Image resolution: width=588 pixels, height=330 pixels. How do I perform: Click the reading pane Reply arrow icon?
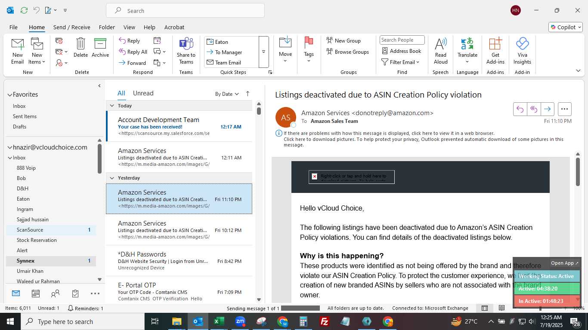pyautogui.click(x=520, y=109)
